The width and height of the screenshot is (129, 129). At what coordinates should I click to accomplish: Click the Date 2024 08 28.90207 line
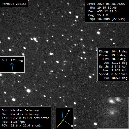tap(106, 4)
